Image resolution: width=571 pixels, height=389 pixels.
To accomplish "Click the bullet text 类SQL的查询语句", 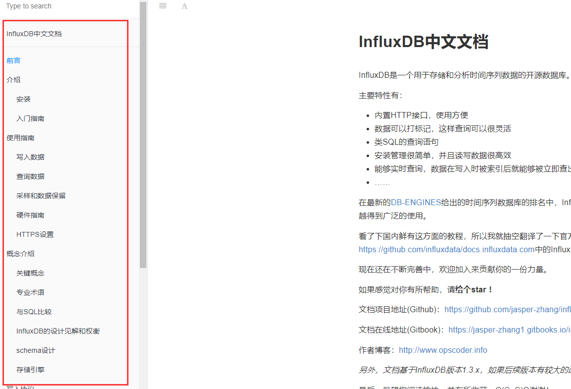I will (406, 142).
